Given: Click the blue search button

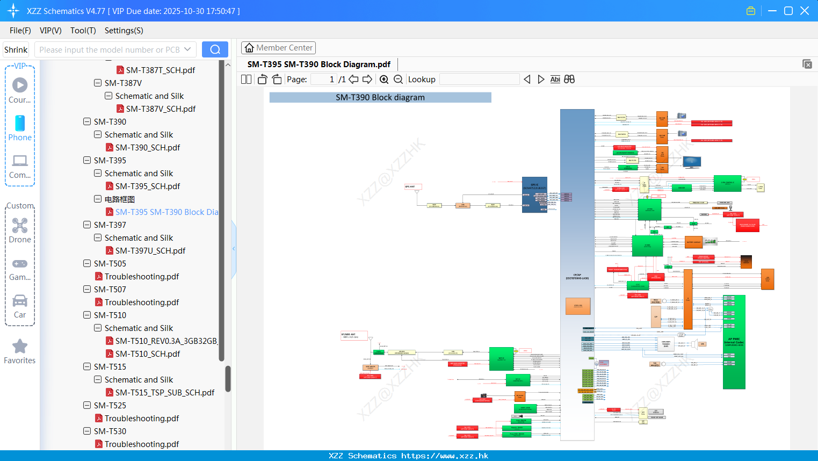Looking at the screenshot, I should click(215, 49).
